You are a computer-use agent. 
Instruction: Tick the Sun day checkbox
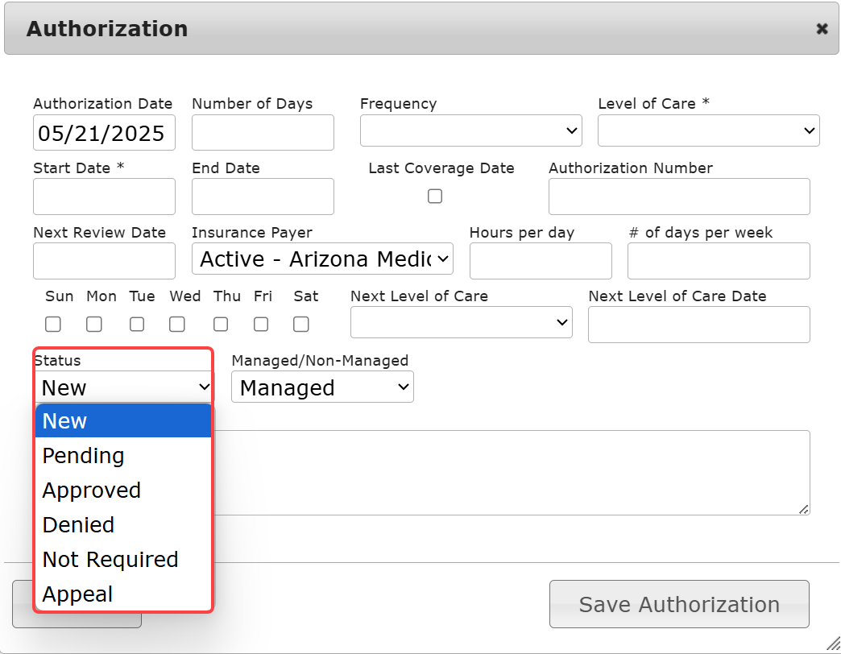[x=53, y=324]
